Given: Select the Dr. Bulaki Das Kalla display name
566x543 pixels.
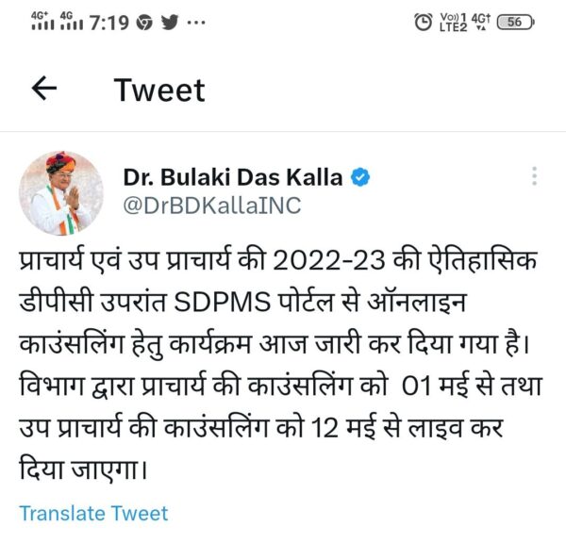Looking at the screenshot, I should pyautogui.click(x=233, y=177).
